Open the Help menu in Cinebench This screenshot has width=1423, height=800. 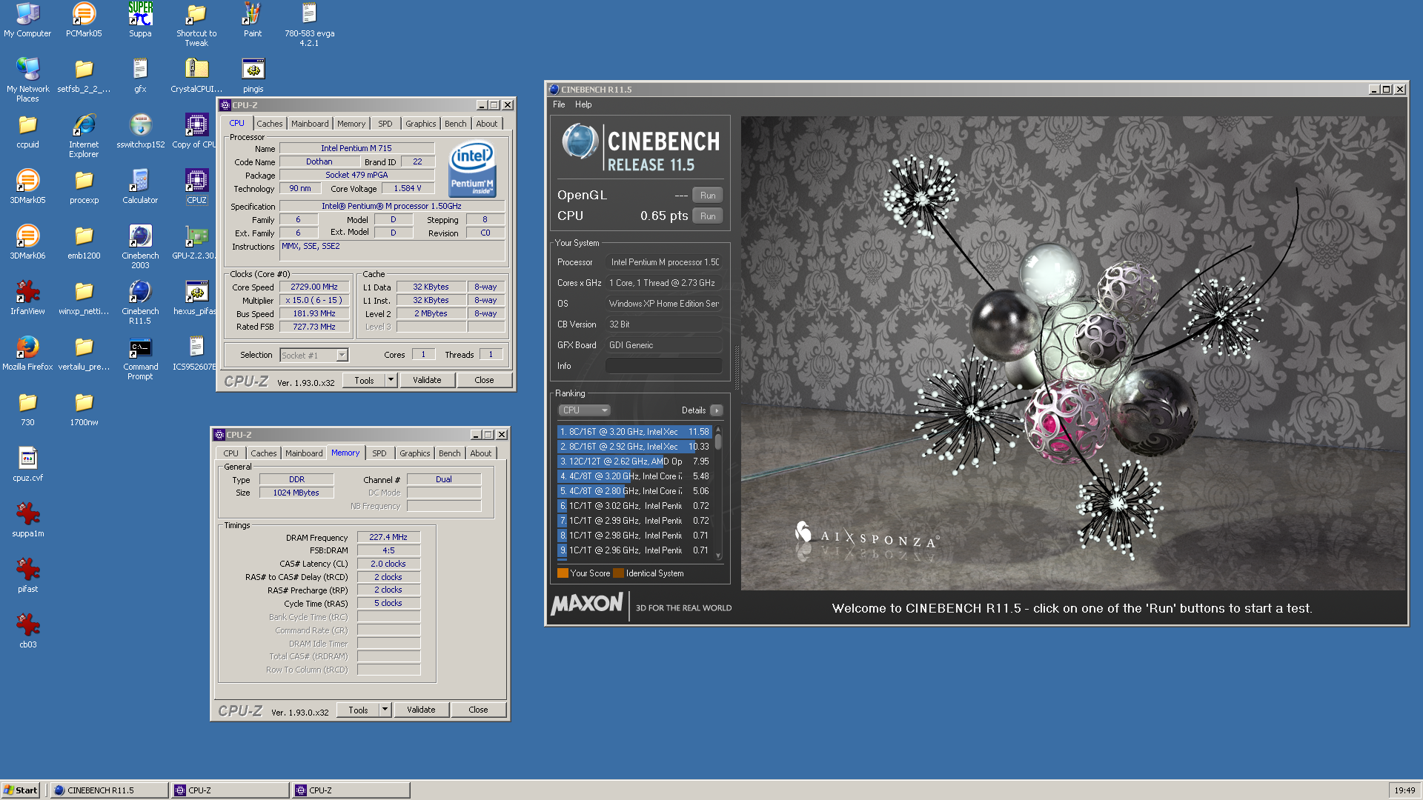click(x=583, y=104)
